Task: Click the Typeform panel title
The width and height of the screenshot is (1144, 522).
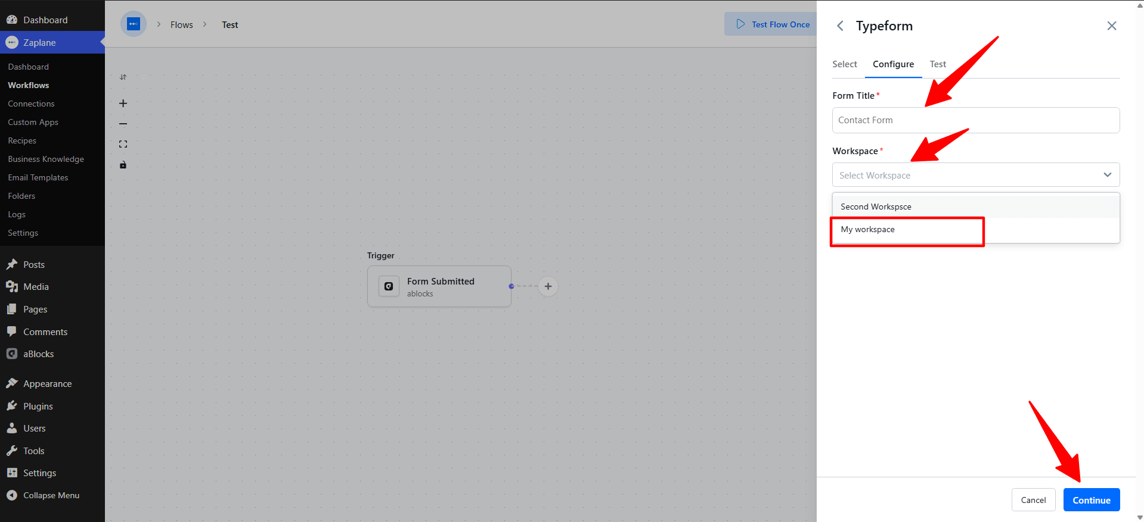Action: pyautogui.click(x=884, y=26)
